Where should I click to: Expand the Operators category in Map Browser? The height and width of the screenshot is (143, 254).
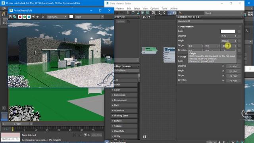pos(124,110)
